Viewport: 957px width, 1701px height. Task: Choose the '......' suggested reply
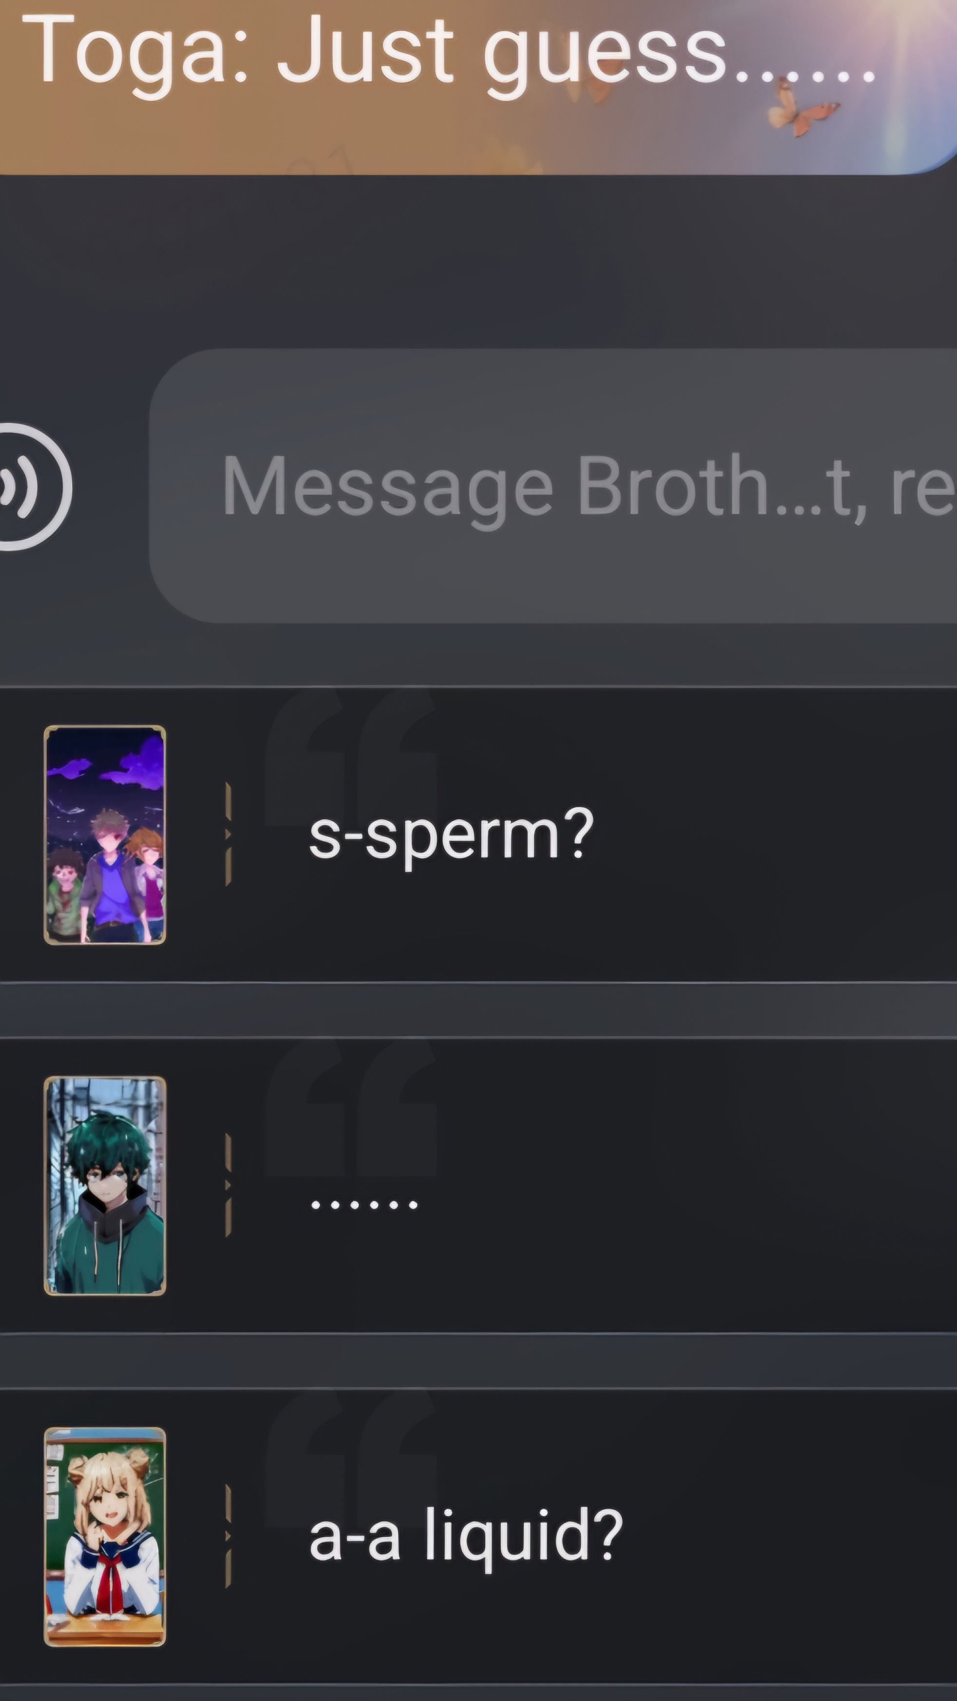click(478, 1186)
